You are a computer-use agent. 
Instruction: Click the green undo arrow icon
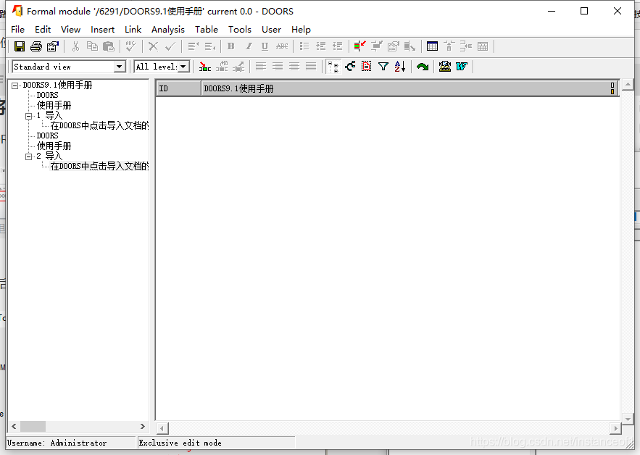[x=423, y=66]
